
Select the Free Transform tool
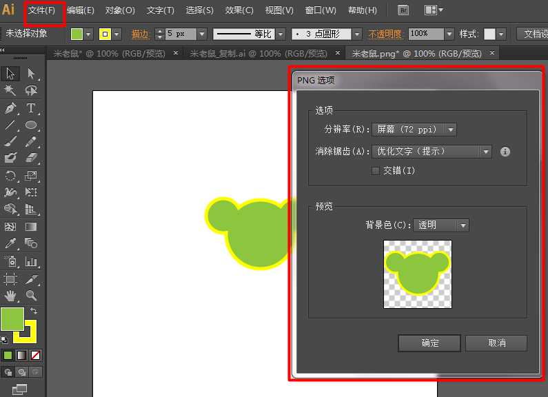click(31, 192)
